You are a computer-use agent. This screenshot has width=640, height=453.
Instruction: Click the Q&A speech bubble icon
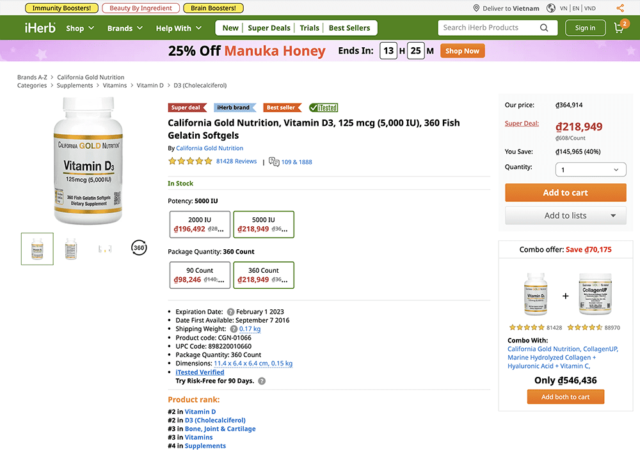[x=275, y=162]
